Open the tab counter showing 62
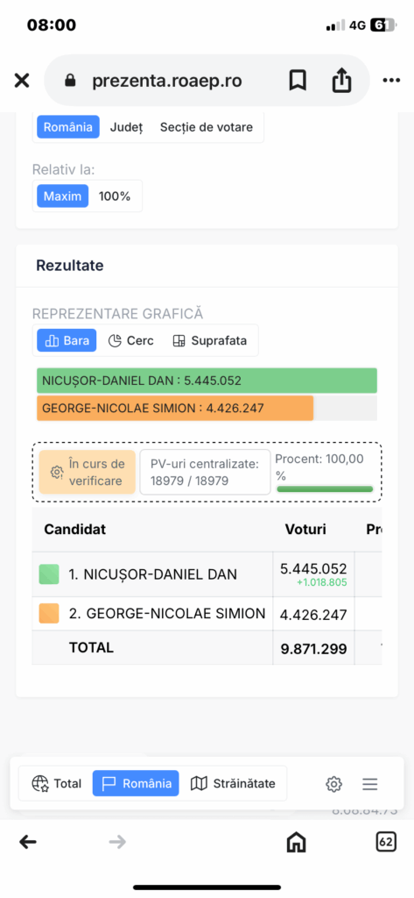Viewport: 414px width, 898px height. (386, 841)
